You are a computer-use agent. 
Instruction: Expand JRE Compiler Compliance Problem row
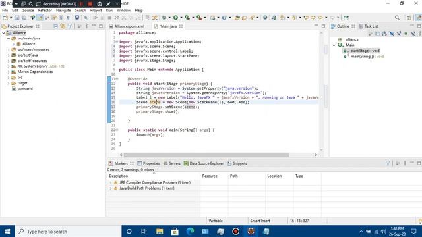[x=110, y=183]
